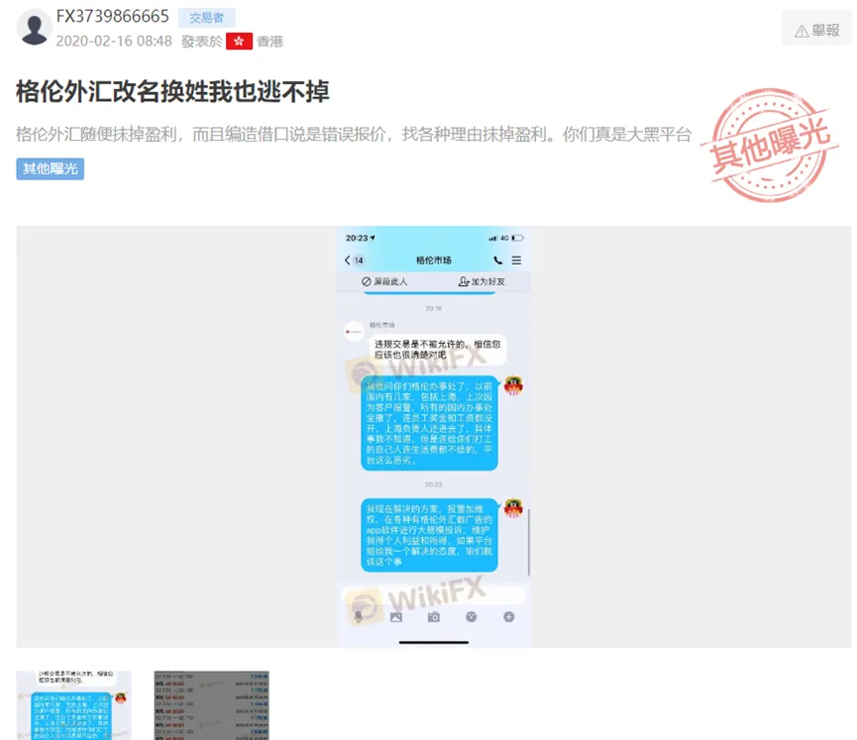Click the picture gallery icon in chat toolbar
Image resolution: width=857 pixels, height=740 pixels.
(x=395, y=617)
